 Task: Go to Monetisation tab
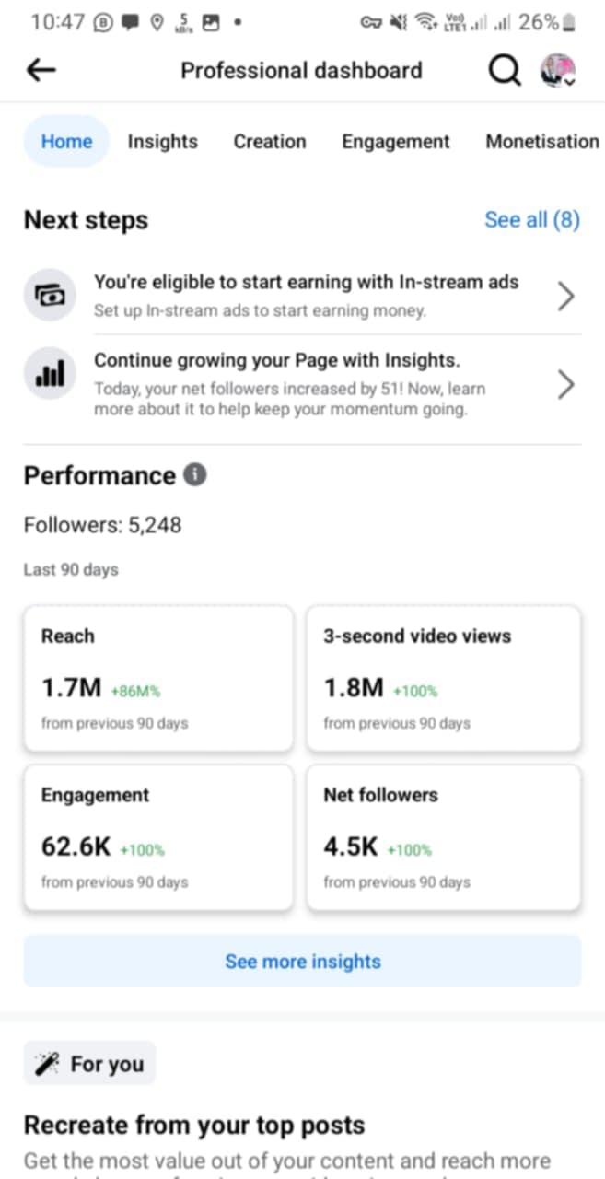pos(541,142)
